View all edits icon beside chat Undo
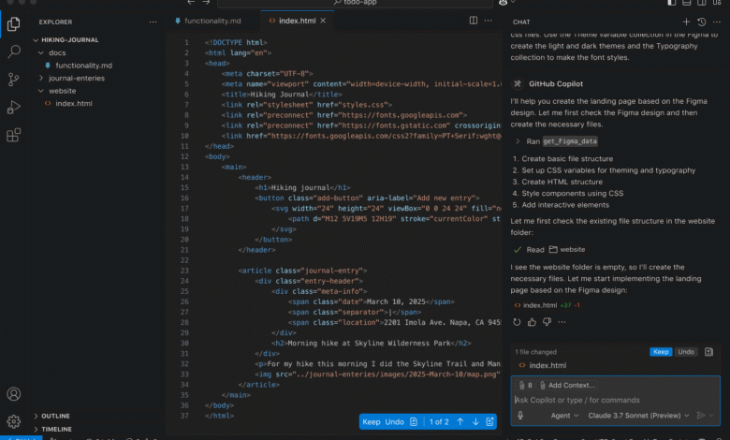Screen dimensions: 730x440 (708, 352)
